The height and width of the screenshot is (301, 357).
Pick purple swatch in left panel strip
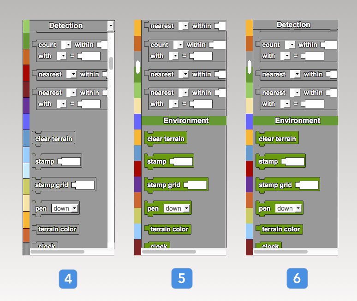pos(26,106)
